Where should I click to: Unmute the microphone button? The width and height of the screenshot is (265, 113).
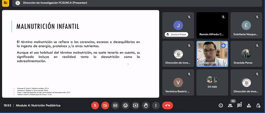[95, 106]
